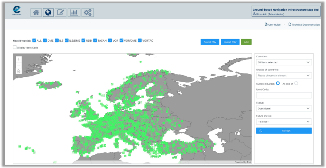Zoom in the map with plus button
The width and height of the screenshot is (326, 168).
(19, 59)
